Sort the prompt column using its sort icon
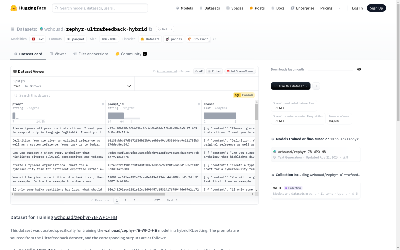400x250 pixels. click(x=103, y=104)
